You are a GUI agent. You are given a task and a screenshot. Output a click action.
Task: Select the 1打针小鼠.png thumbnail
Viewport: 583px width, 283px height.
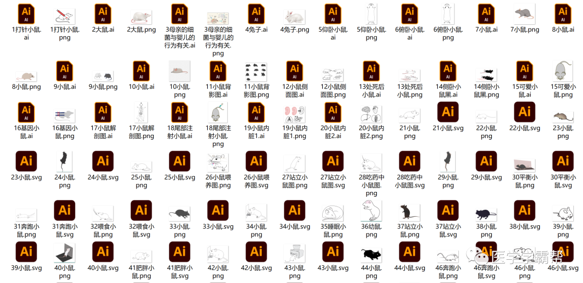[65, 16]
